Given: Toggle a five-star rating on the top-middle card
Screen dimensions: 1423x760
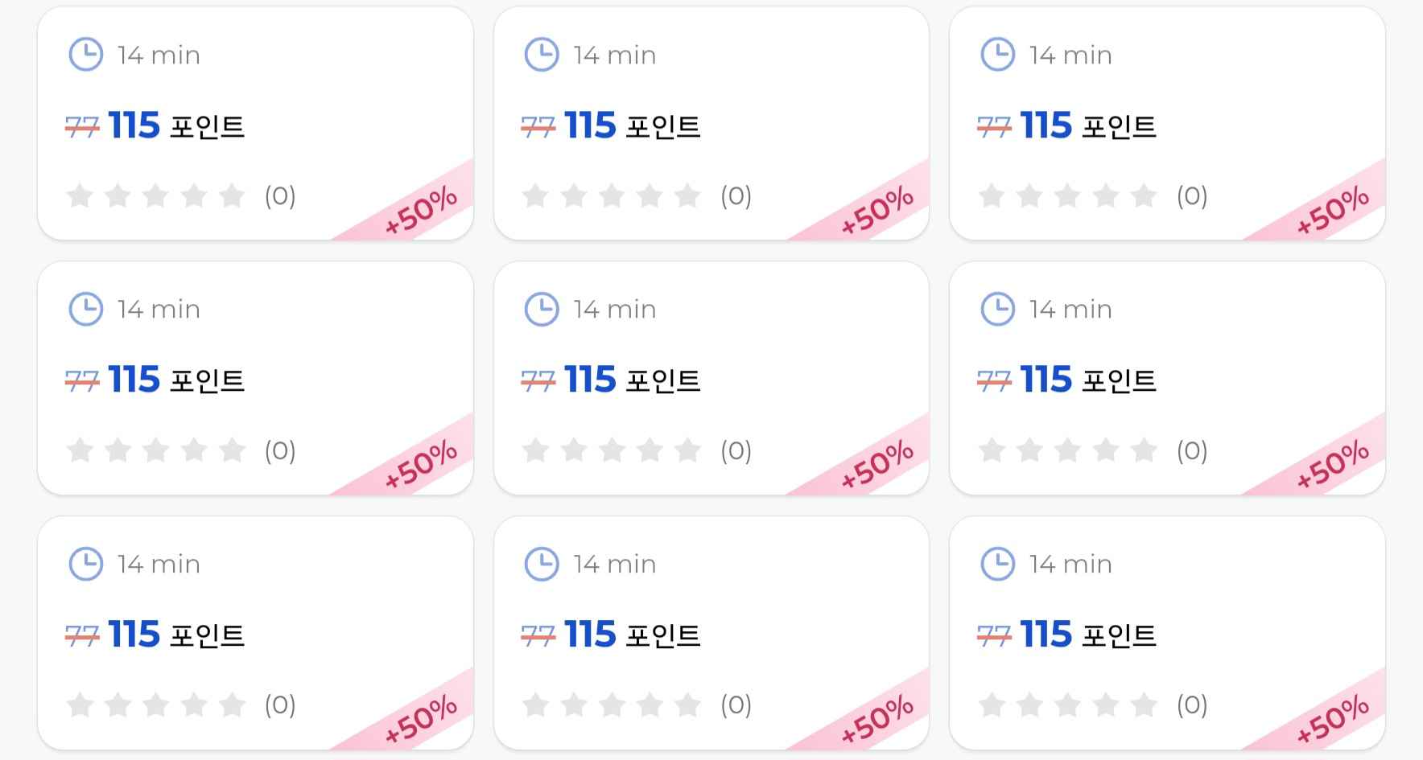Looking at the screenshot, I should [688, 195].
